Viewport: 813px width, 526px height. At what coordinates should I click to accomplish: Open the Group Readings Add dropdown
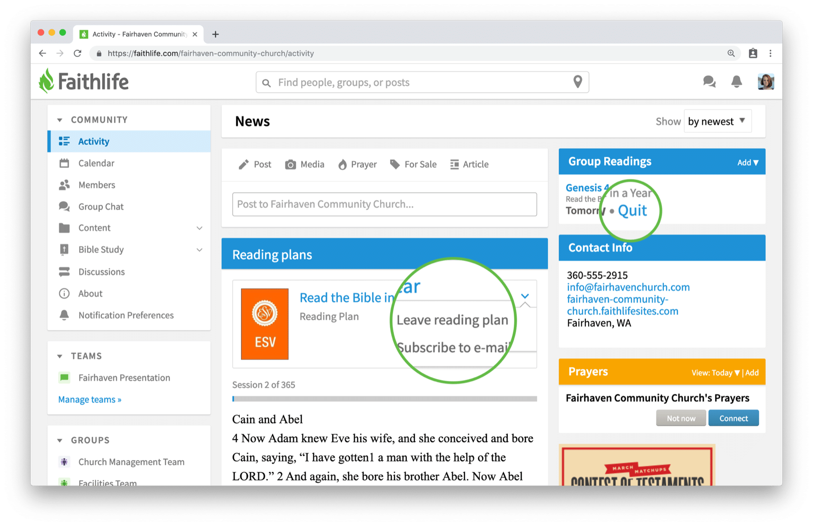[x=748, y=162]
